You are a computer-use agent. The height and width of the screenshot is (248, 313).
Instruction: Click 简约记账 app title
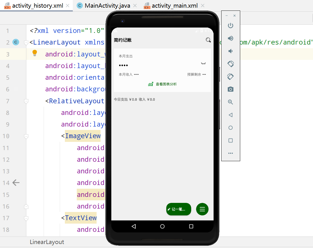coord(123,40)
